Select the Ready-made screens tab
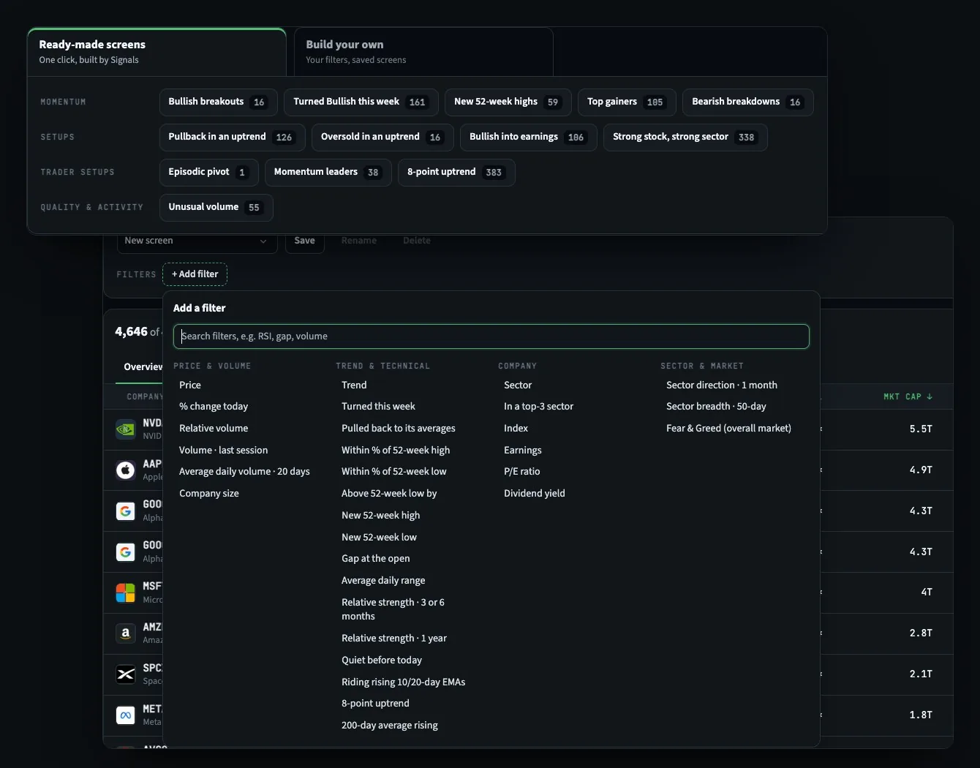980x768 pixels. pyautogui.click(x=157, y=52)
